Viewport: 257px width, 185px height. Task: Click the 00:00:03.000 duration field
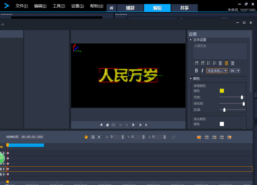(x=32, y=137)
